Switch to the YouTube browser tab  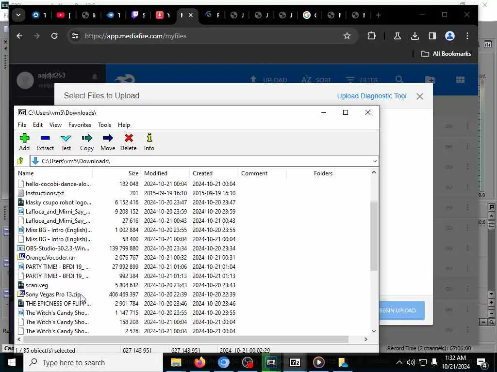(64, 15)
